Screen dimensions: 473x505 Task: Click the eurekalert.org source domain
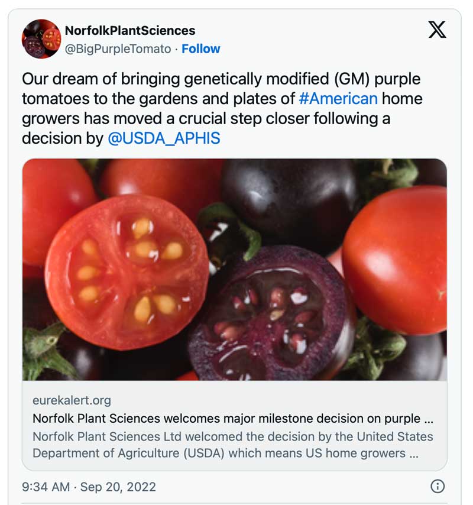pos(72,400)
